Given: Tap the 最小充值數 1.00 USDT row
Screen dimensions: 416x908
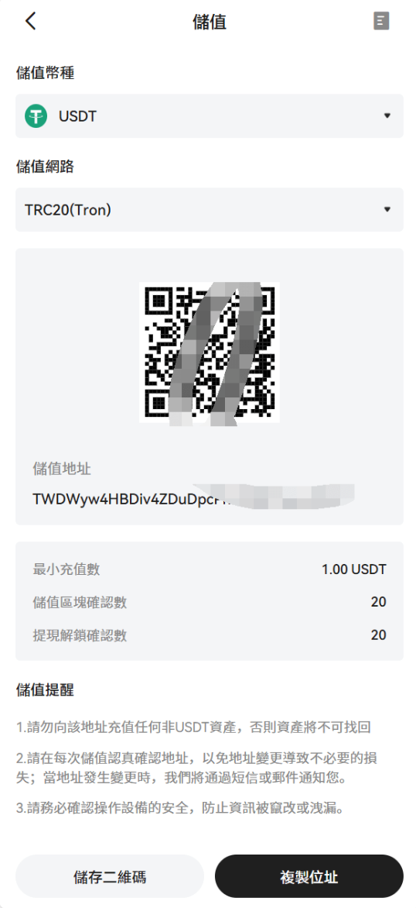Looking at the screenshot, I should (x=209, y=569).
